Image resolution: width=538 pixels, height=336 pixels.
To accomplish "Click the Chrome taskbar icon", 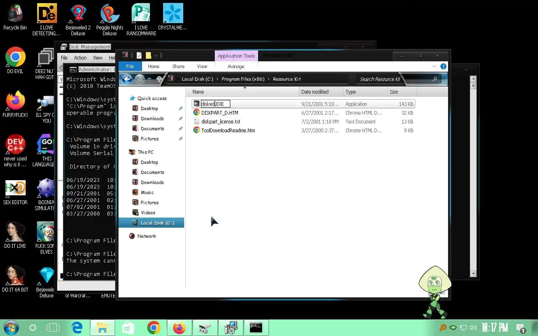I will point(154,328).
